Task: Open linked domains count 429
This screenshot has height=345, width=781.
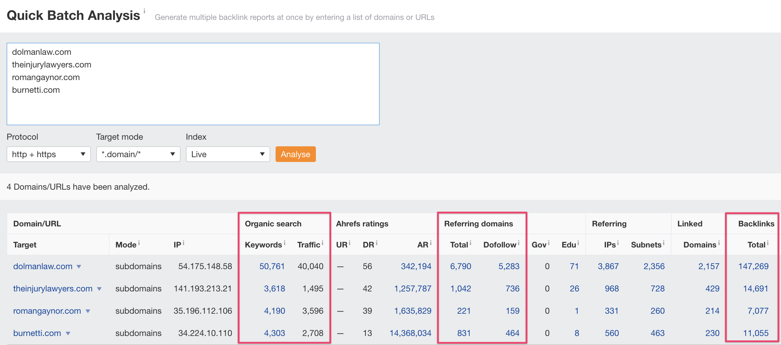Action: 712,289
